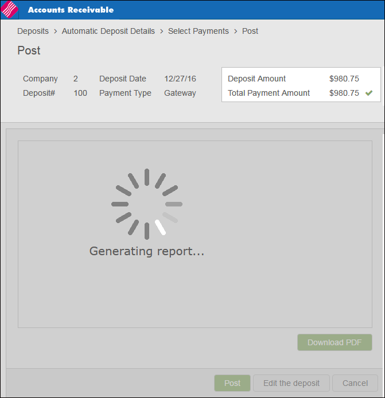
Task: Choose Edit the deposit button
Action: [291, 383]
